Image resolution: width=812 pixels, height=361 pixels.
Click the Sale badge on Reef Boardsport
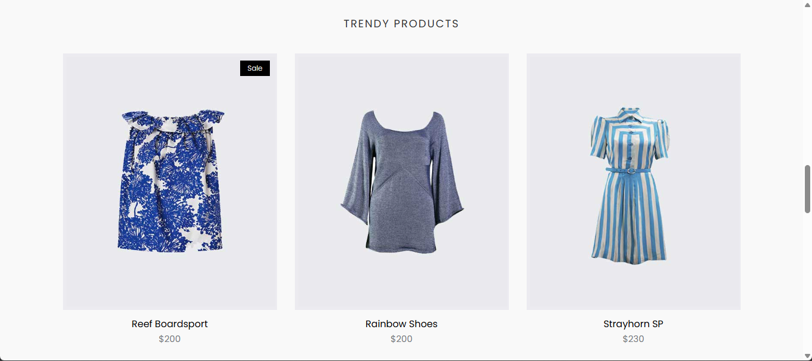255,68
